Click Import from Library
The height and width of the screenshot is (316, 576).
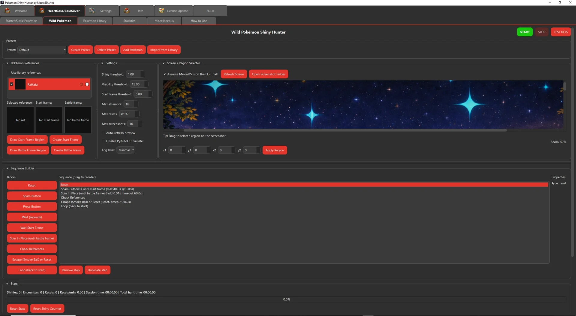[x=164, y=50]
